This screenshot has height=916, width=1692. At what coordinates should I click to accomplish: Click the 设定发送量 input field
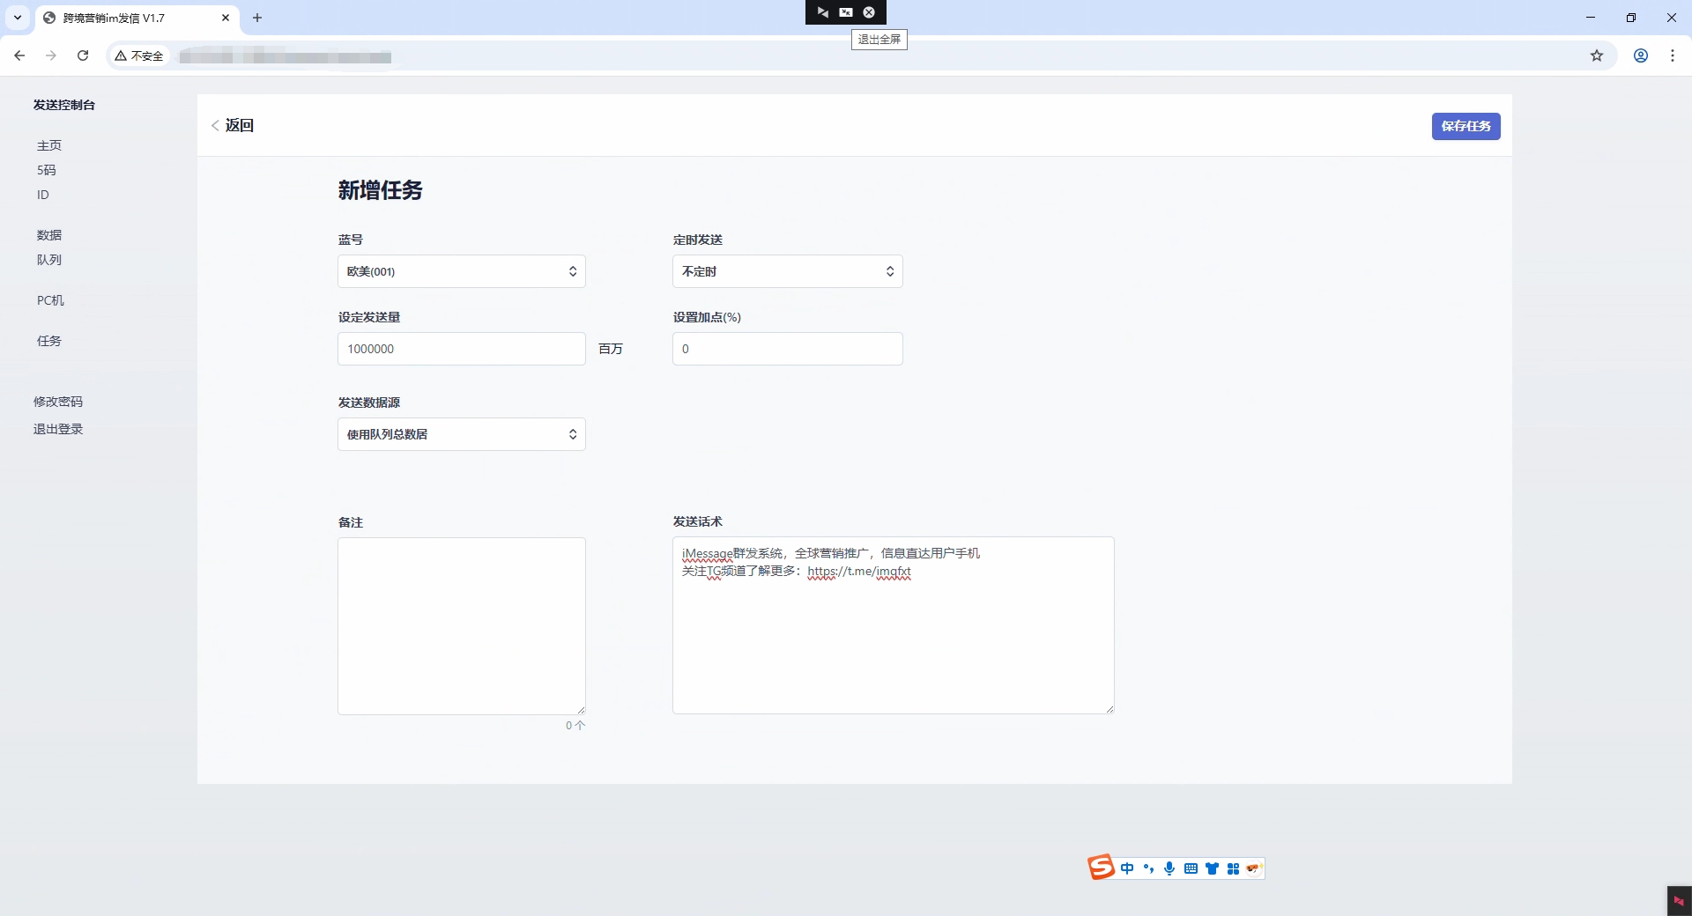(x=461, y=349)
